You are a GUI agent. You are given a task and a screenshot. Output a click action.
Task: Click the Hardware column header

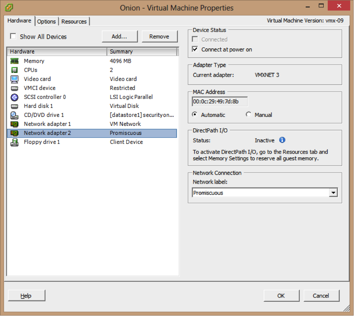coord(57,52)
